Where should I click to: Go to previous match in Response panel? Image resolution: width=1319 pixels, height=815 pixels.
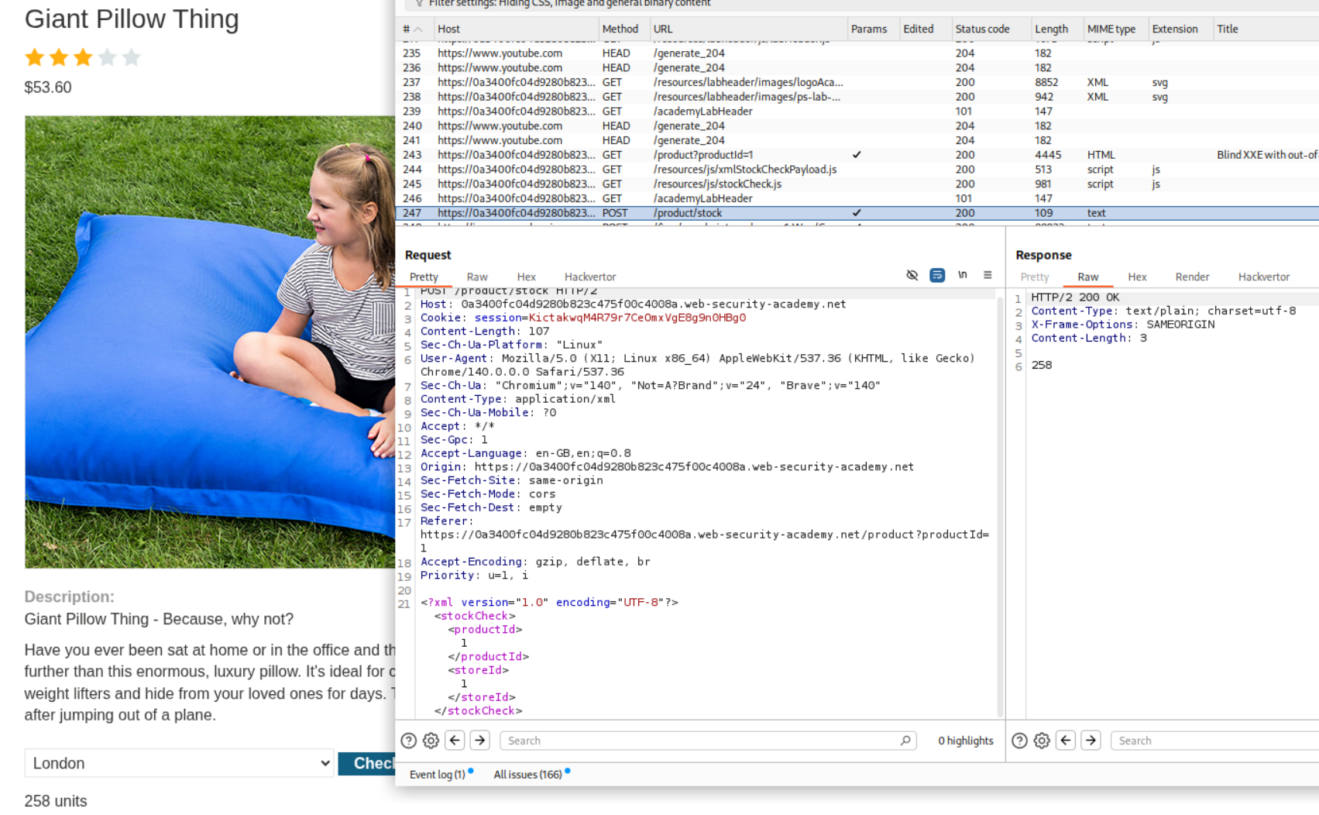click(x=1066, y=741)
